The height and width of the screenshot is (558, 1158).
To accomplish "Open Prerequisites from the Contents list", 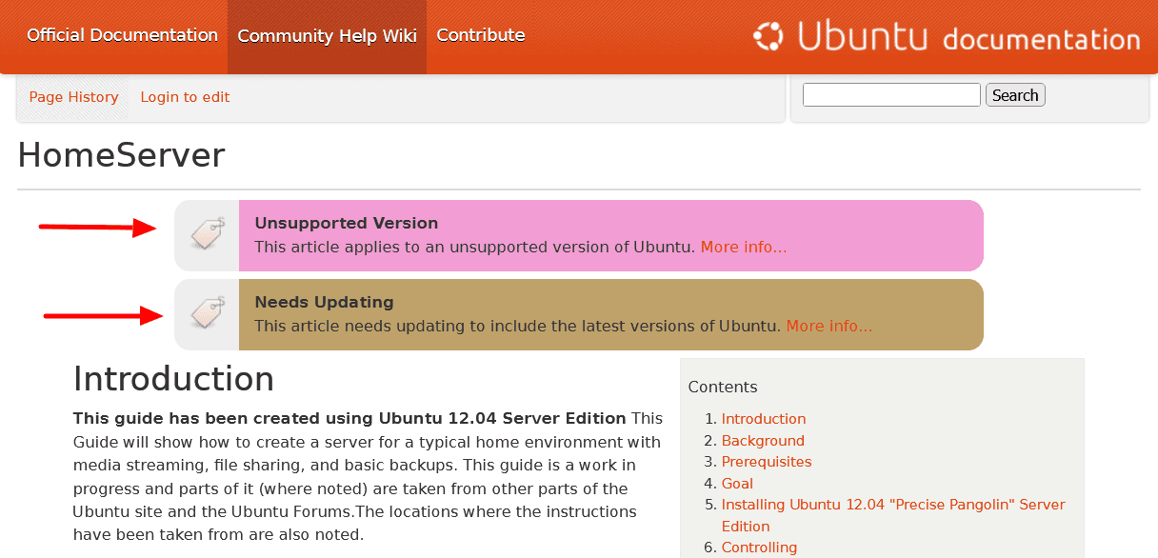I will coord(767,462).
